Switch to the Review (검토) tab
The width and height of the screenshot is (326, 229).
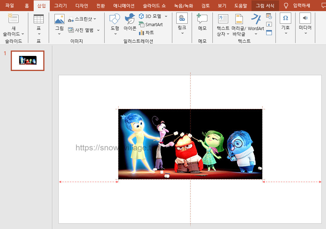[206, 6]
